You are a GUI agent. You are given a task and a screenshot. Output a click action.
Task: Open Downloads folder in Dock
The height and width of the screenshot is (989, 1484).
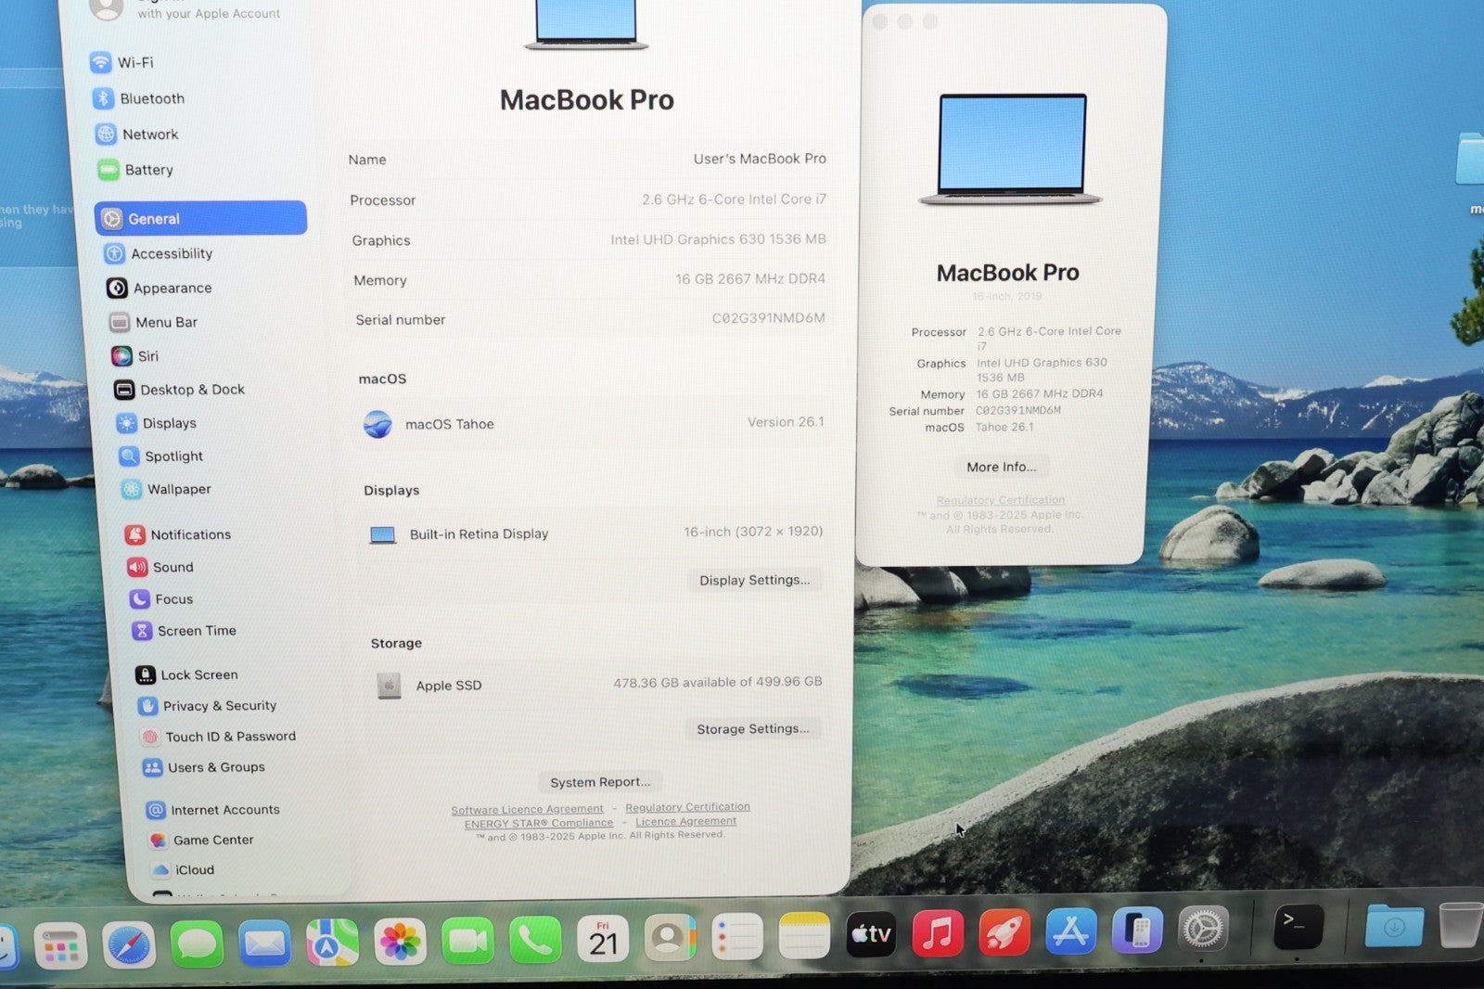point(1394,926)
